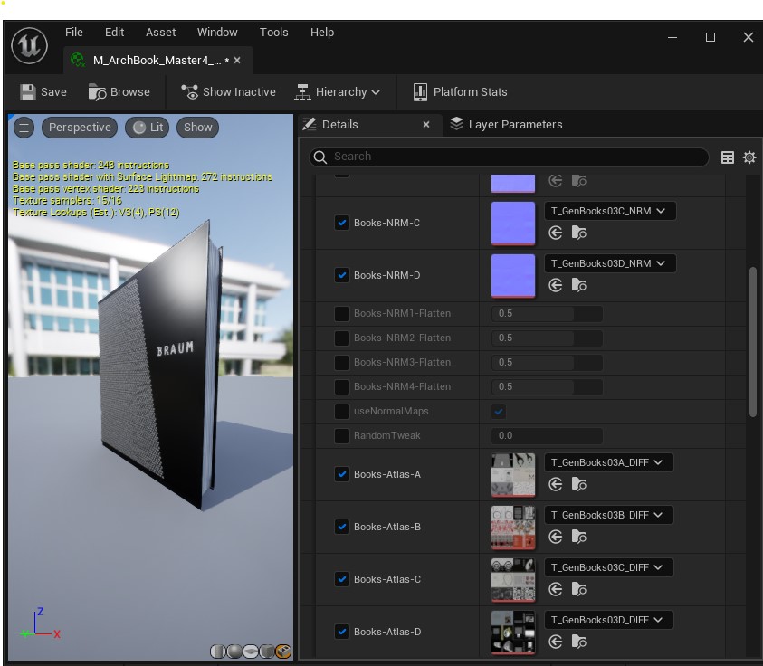Enable Books-NRM1-Flatten override checkbox

[x=342, y=314]
